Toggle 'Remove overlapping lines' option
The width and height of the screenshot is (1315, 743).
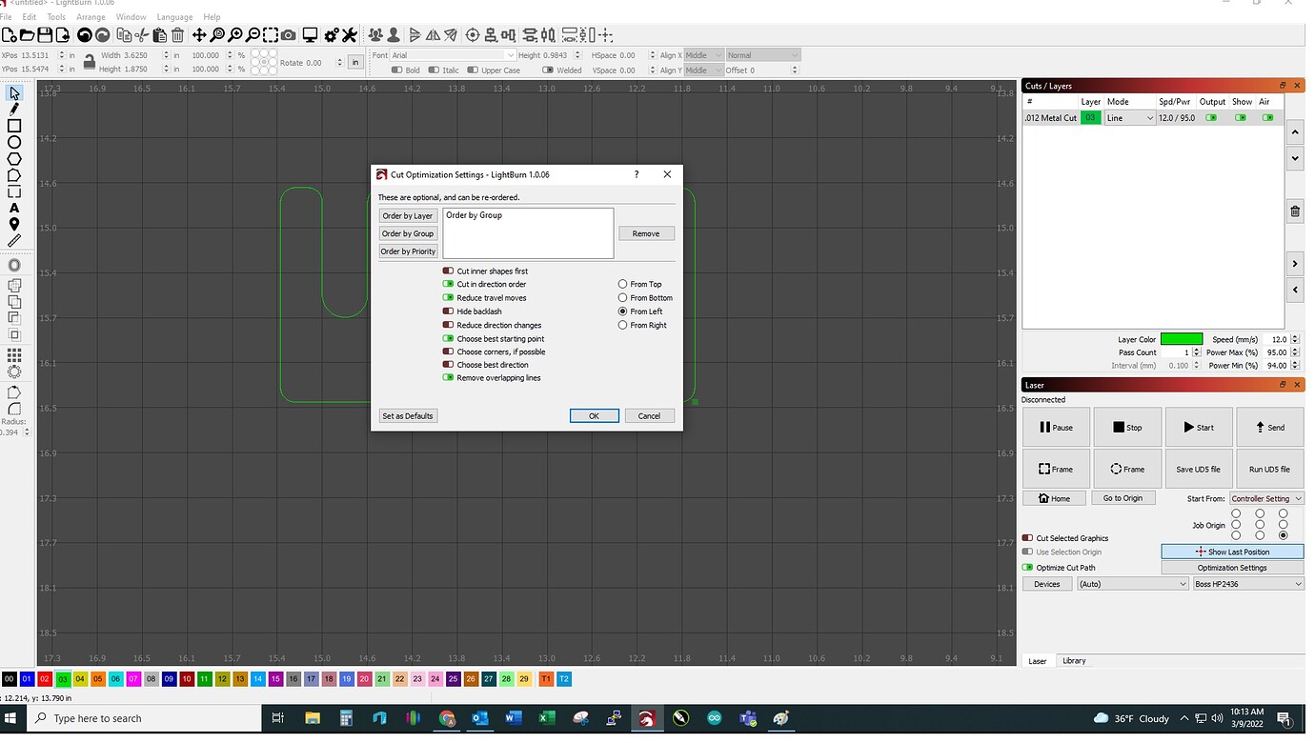pos(448,377)
